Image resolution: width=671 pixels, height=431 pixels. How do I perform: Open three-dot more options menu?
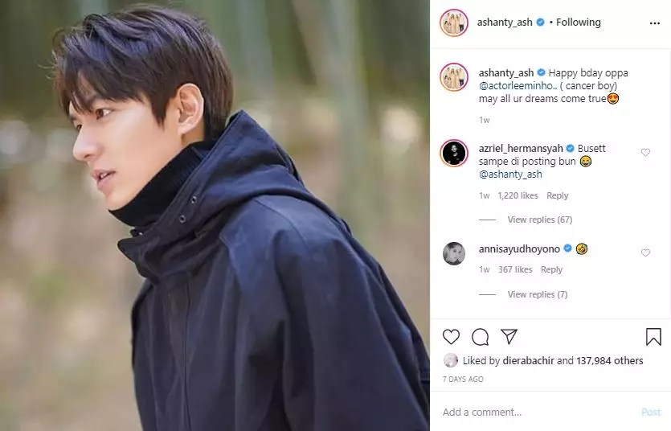(x=655, y=23)
